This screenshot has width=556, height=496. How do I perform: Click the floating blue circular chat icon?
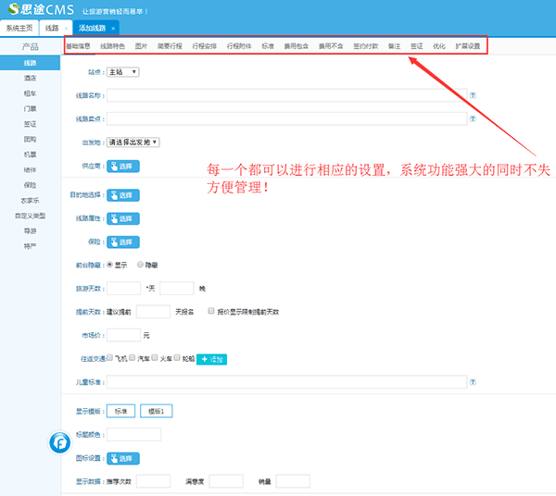tap(61, 443)
